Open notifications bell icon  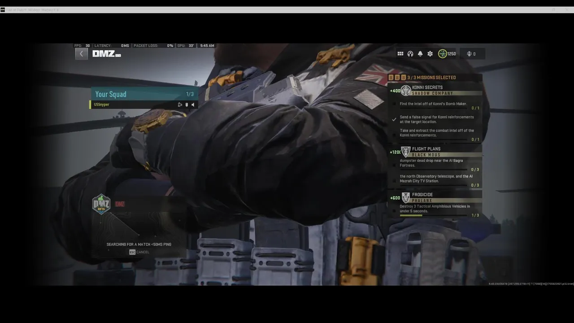(420, 54)
